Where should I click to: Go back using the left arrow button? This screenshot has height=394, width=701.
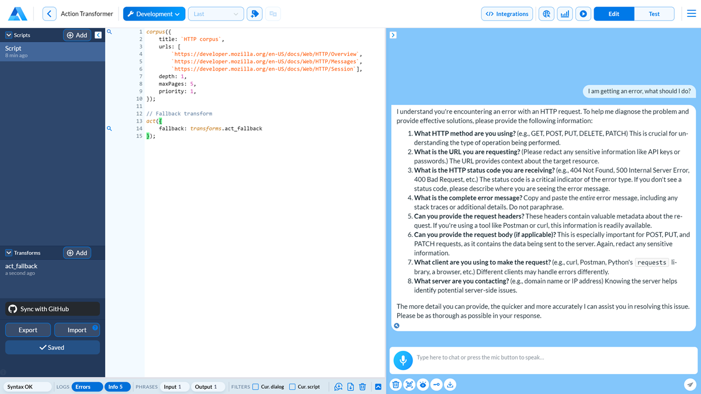(x=50, y=14)
